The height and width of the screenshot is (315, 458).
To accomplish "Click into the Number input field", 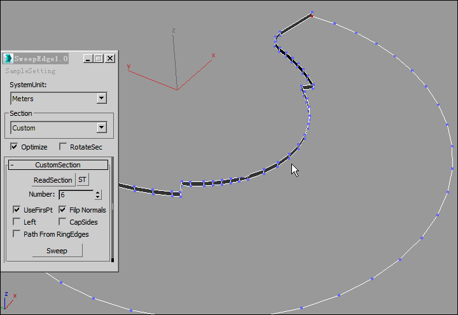I will point(76,195).
